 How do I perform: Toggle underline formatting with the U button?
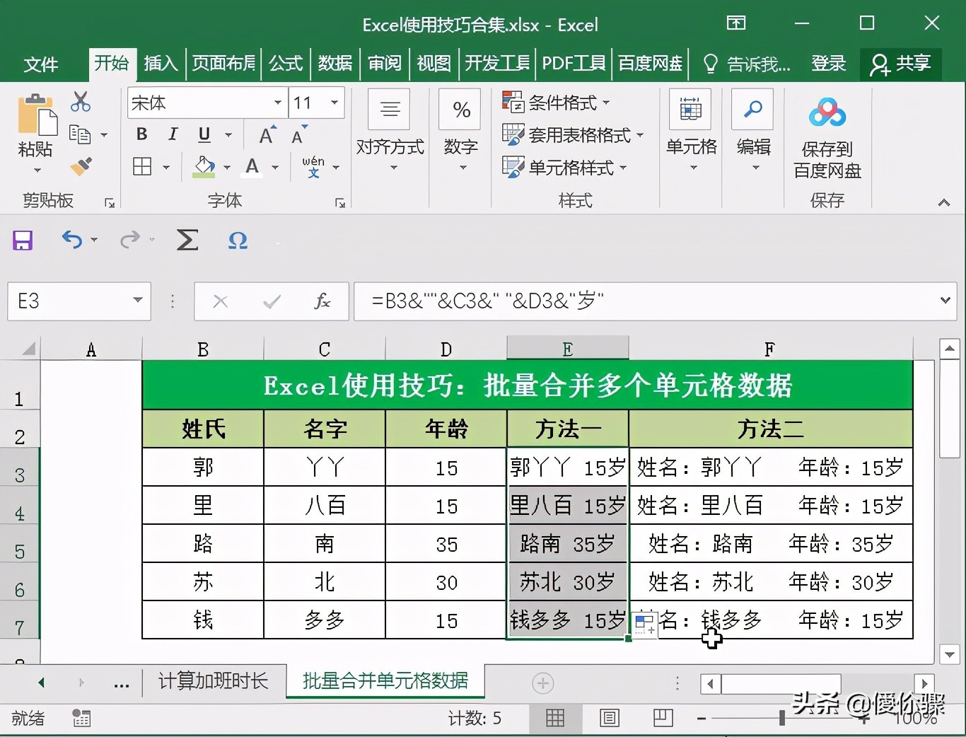pos(203,134)
